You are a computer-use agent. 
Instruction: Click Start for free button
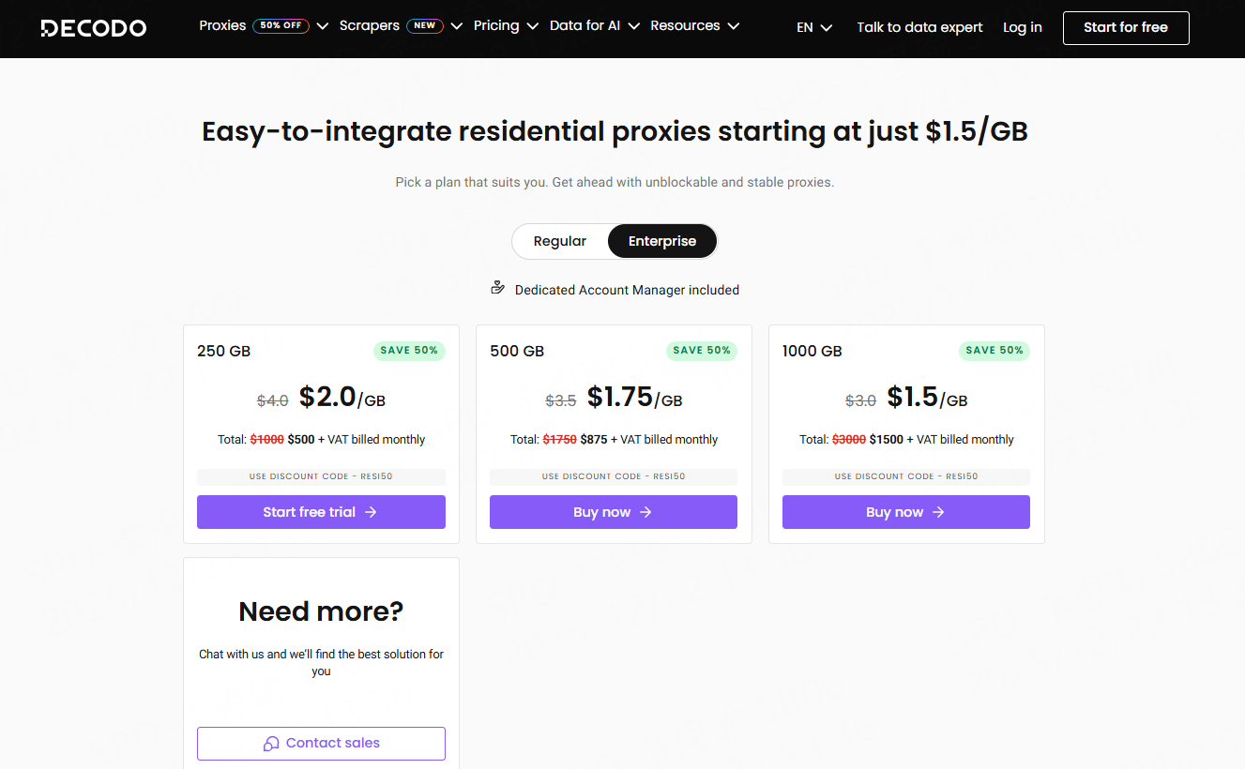pyautogui.click(x=1125, y=27)
